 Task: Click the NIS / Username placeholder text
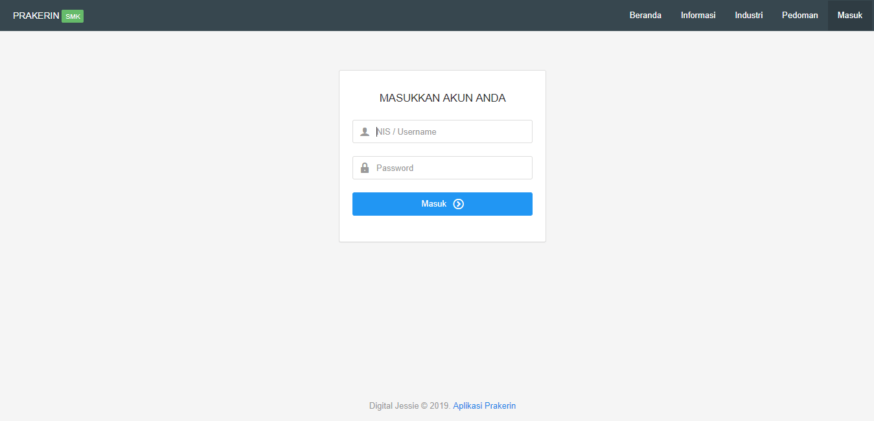point(406,131)
